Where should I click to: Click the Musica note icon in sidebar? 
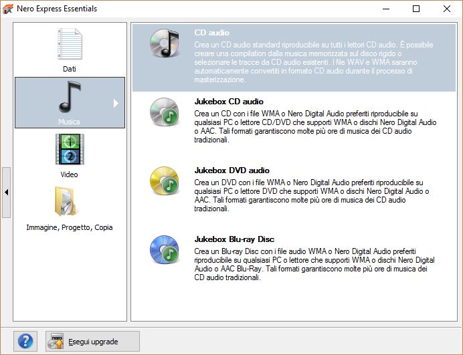pos(70,97)
